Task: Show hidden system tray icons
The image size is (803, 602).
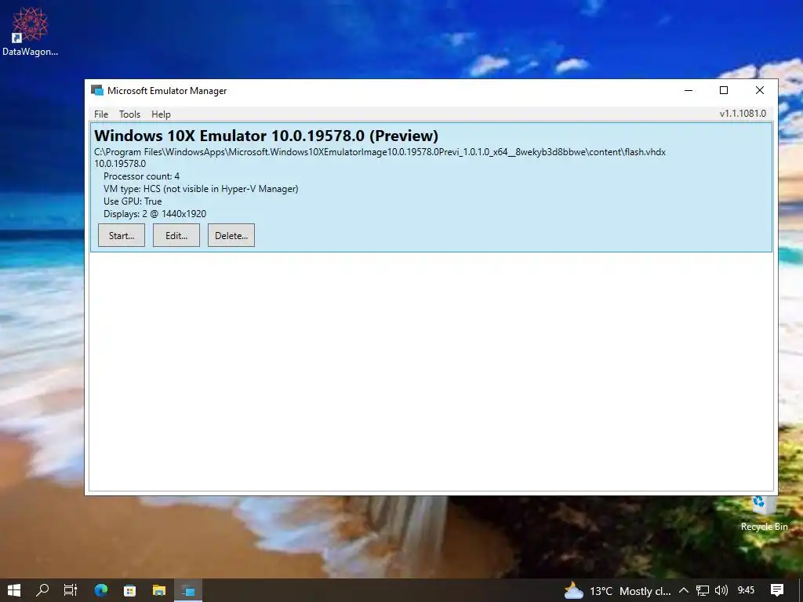Action: [684, 591]
